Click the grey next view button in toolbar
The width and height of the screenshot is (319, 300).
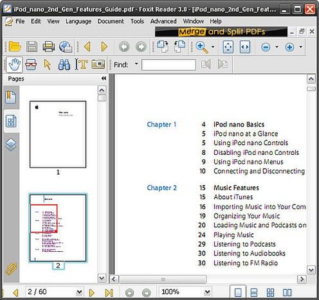coord(141,47)
